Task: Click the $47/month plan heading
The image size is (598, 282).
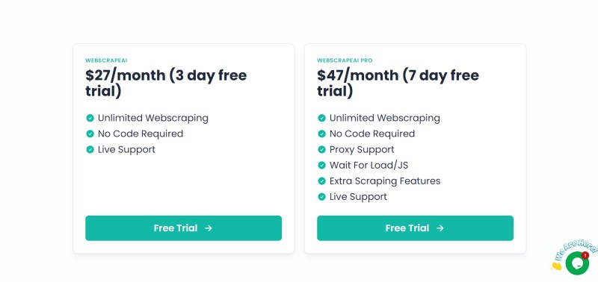Action: point(398,84)
